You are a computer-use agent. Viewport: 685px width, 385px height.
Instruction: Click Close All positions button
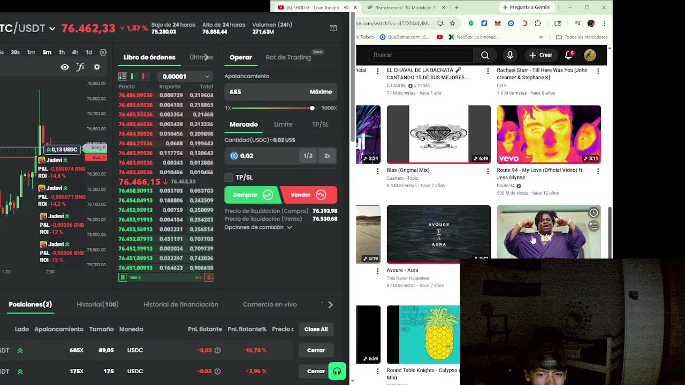pyautogui.click(x=316, y=329)
